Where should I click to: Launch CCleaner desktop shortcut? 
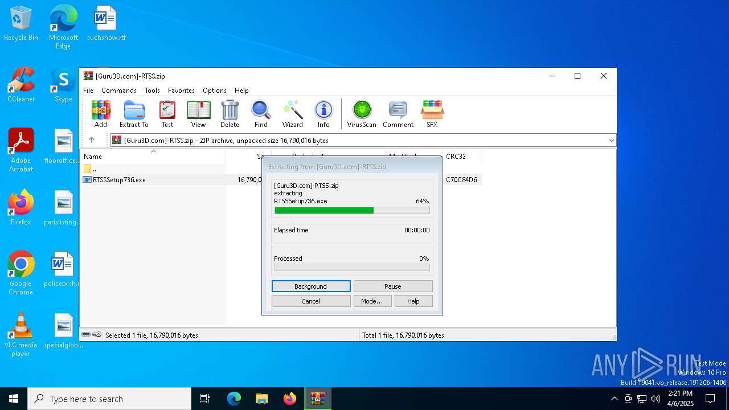point(21,85)
